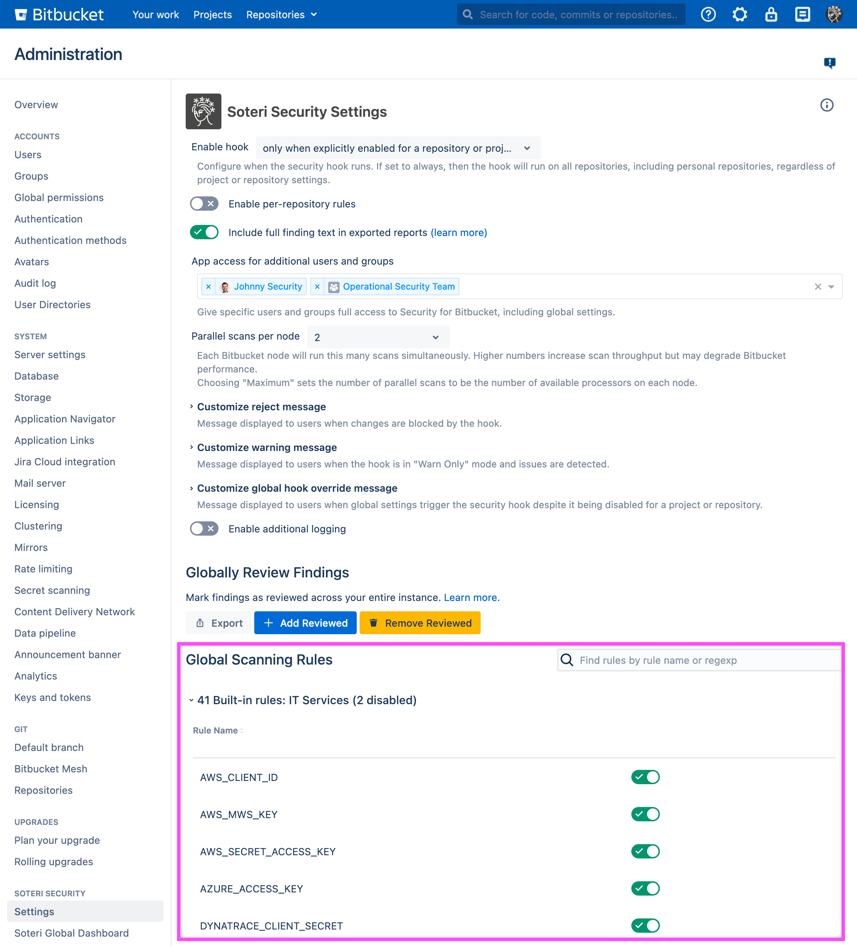The width and height of the screenshot is (857, 947).
Task: Open the administration gear icon
Action: point(740,15)
